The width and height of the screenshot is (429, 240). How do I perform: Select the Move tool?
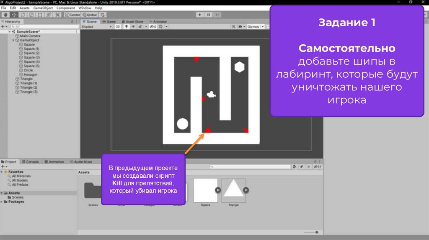pyautogui.click(x=14, y=15)
